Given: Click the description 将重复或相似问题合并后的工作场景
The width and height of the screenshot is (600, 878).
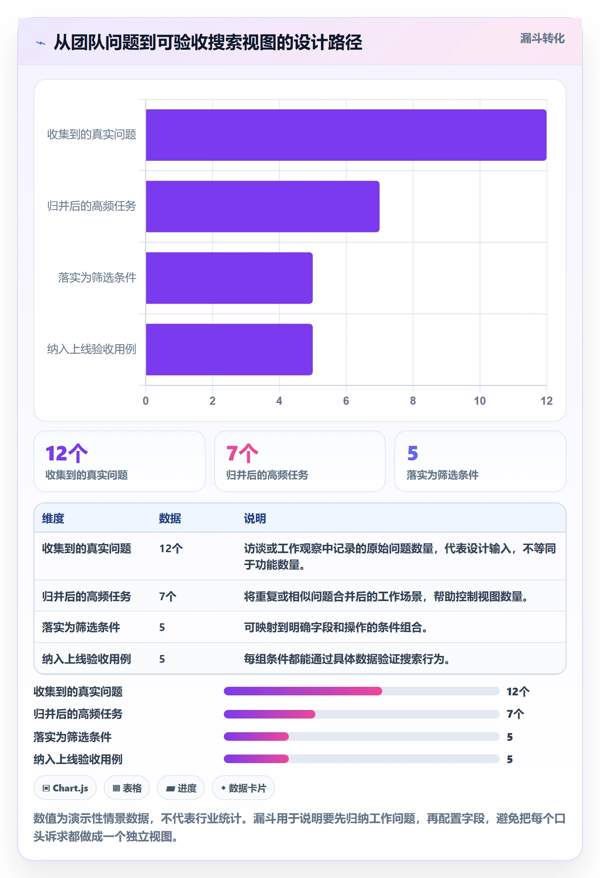Looking at the screenshot, I should (386, 597).
